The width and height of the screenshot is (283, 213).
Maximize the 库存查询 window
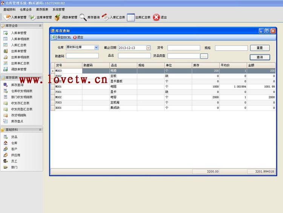pyautogui.click(x=267, y=31)
